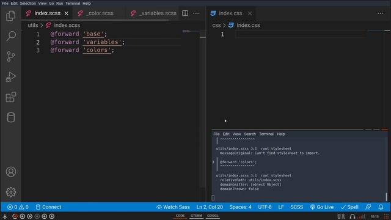This screenshot has height=220, width=391.
Task: Open the Accounts menu icon
Action: pyautogui.click(x=11, y=172)
